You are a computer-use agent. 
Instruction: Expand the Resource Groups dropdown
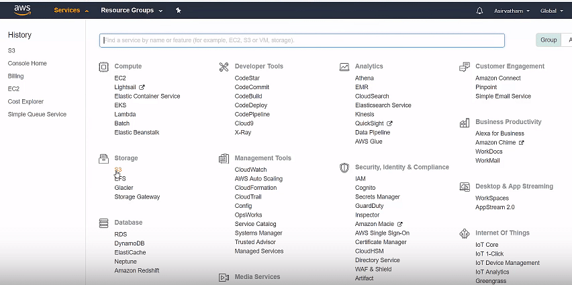(132, 10)
